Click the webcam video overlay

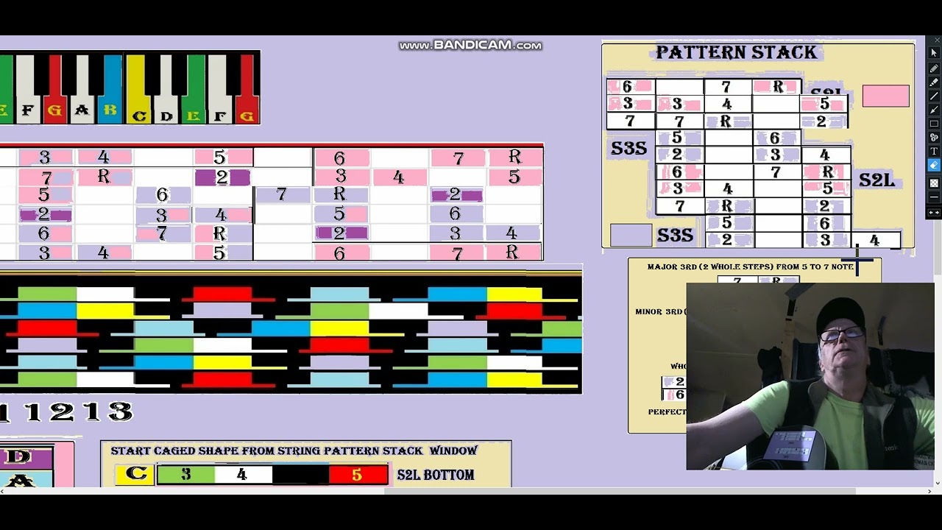pyautogui.click(x=810, y=375)
